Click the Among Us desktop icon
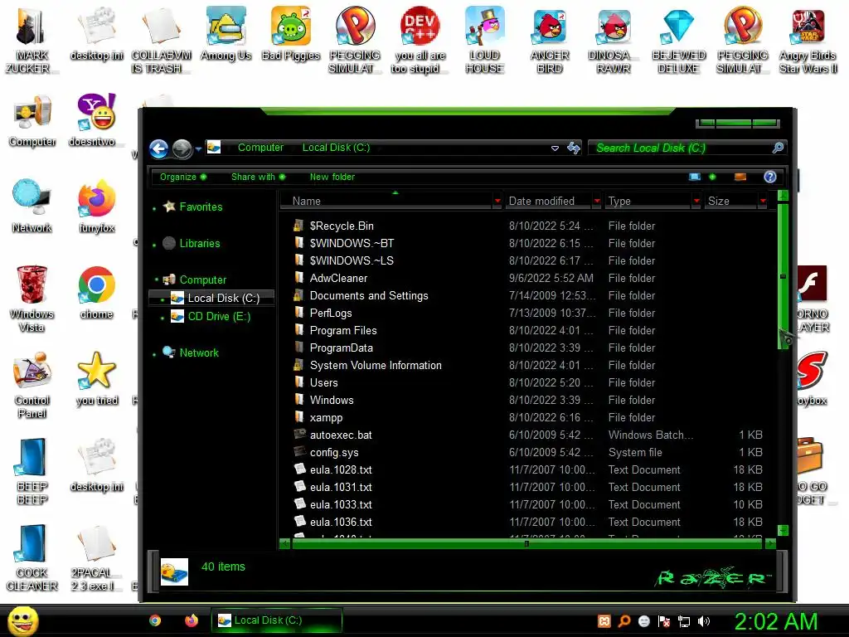 coord(226,33)
